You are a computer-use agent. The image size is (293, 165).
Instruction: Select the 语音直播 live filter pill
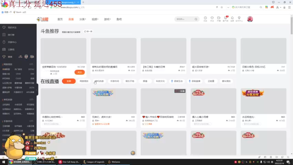click(194, 81)
